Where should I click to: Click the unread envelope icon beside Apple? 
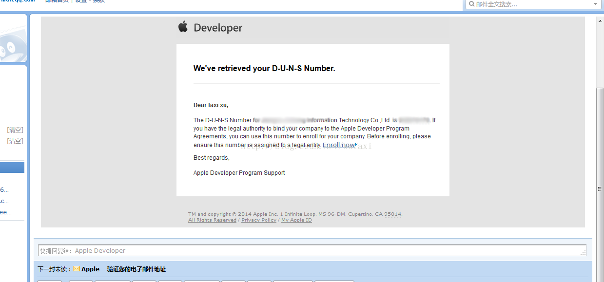[x=77, y=269]
